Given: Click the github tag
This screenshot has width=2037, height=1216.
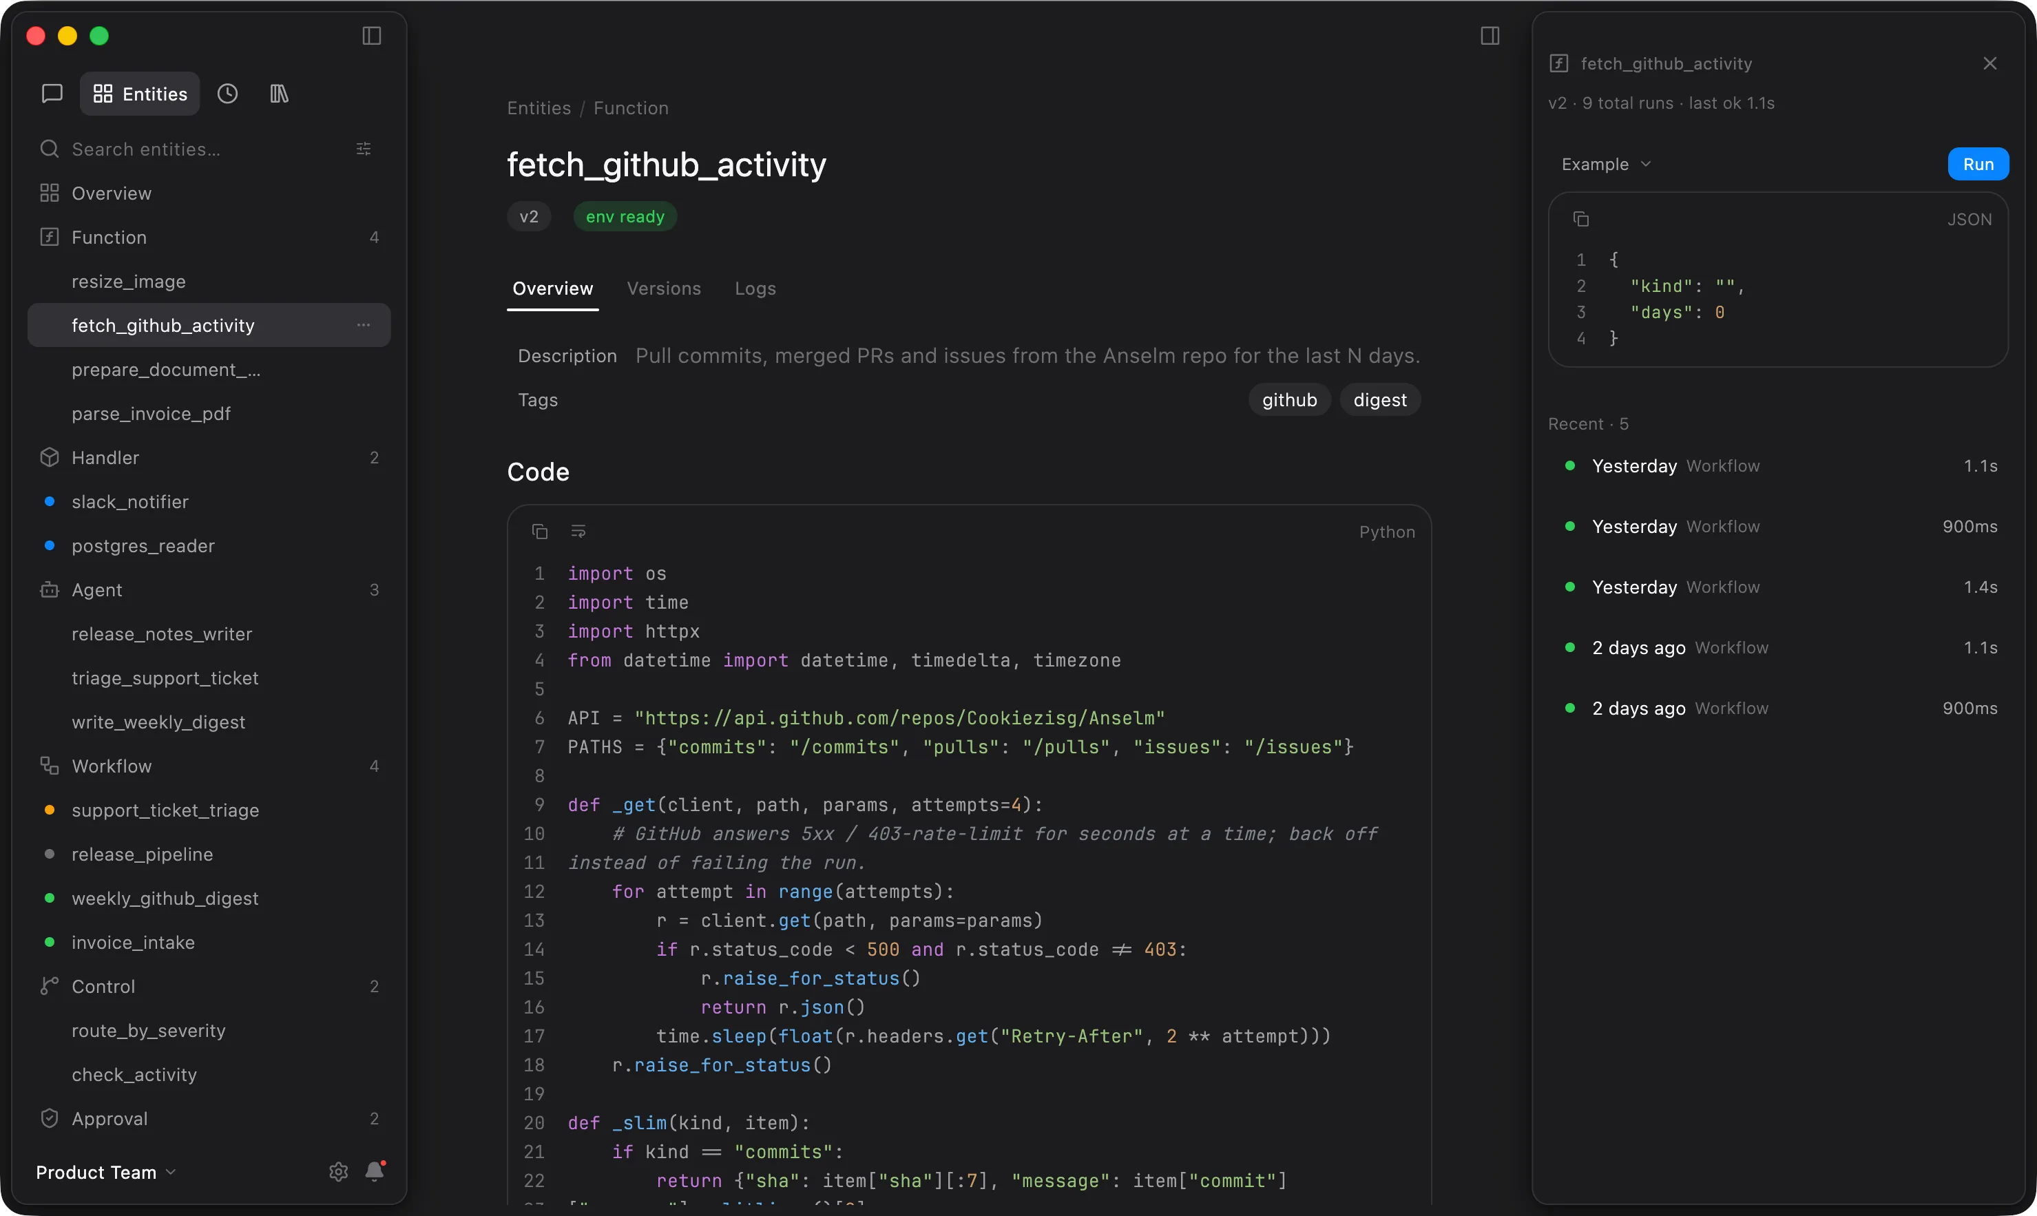Looking at the screenshot, I should [x=1289, y=400].
